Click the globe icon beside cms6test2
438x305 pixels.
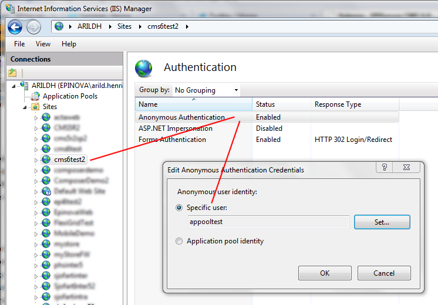[x=46, y=160]
